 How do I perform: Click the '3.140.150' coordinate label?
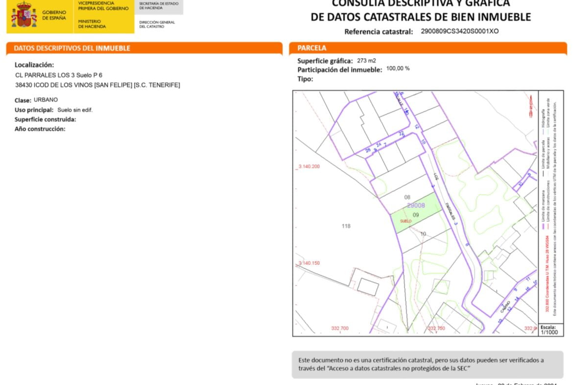(309, 263)
